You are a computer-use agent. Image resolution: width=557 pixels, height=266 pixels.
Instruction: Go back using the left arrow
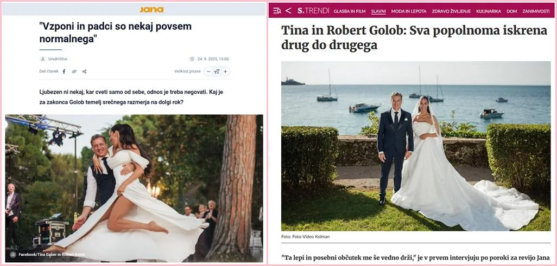click(288, 11)
